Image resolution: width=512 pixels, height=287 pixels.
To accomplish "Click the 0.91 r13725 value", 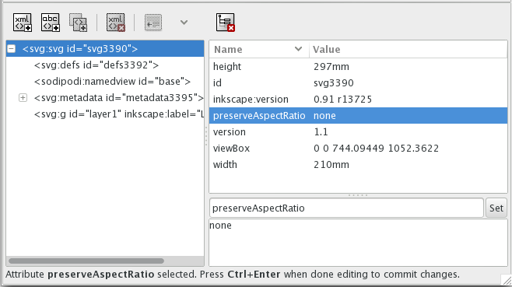I will (342, 100).
